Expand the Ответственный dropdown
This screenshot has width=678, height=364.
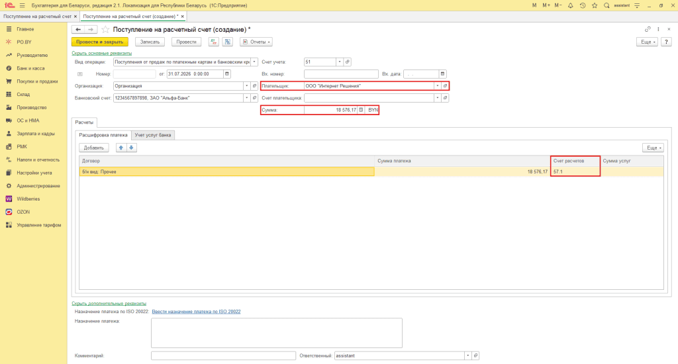click(467, 356)
